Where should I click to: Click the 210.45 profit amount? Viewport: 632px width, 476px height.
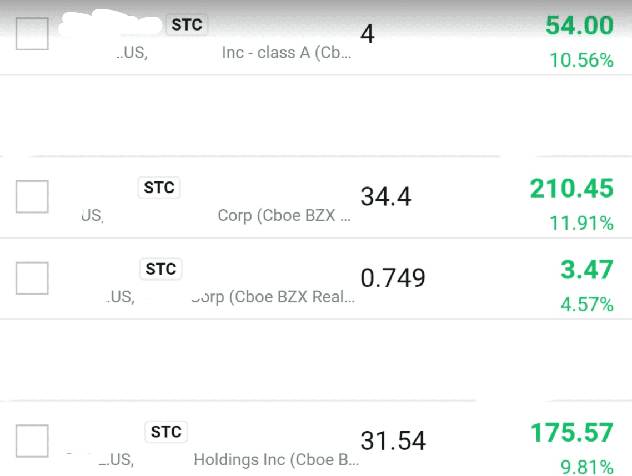(x=571, y=189)
